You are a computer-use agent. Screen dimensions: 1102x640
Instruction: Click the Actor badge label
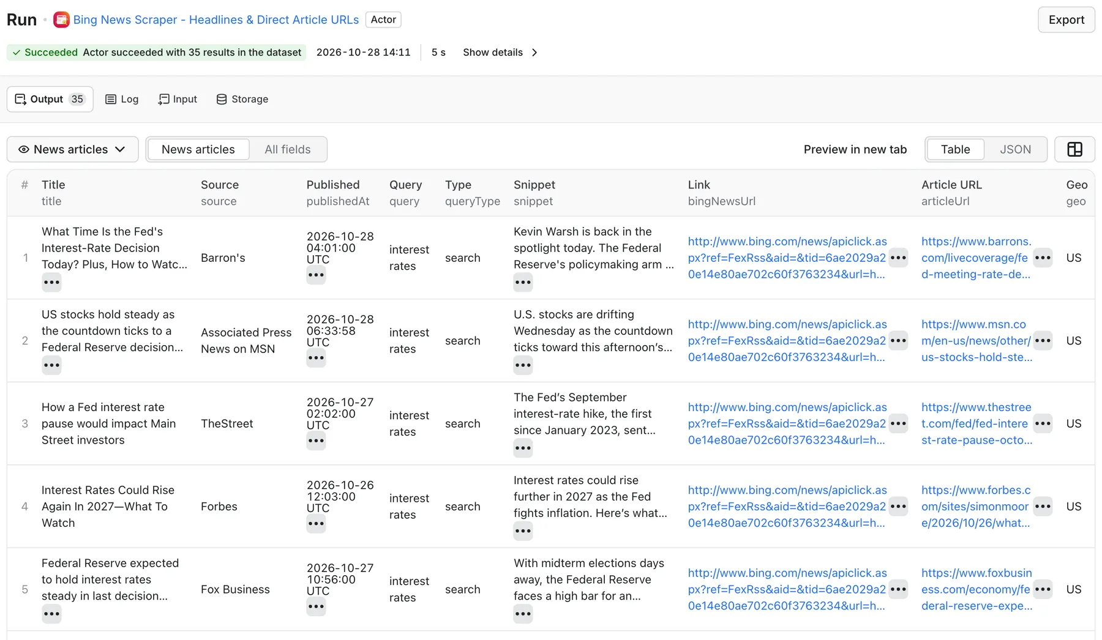click(383, 20)
